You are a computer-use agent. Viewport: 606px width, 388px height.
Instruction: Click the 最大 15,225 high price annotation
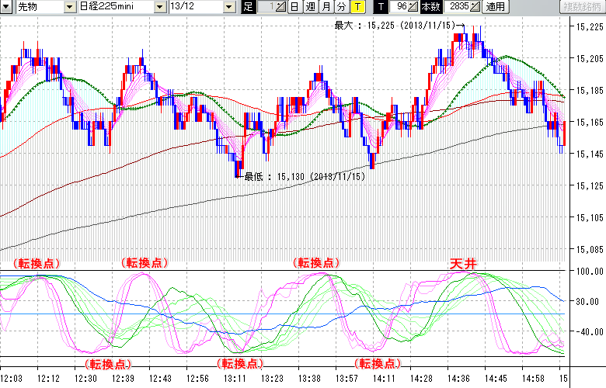[x=395, y=26]
